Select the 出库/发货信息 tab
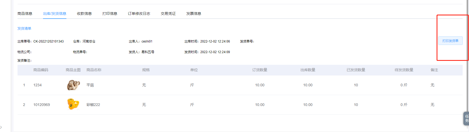Viewport: 469px width, 132px height. 54,14
